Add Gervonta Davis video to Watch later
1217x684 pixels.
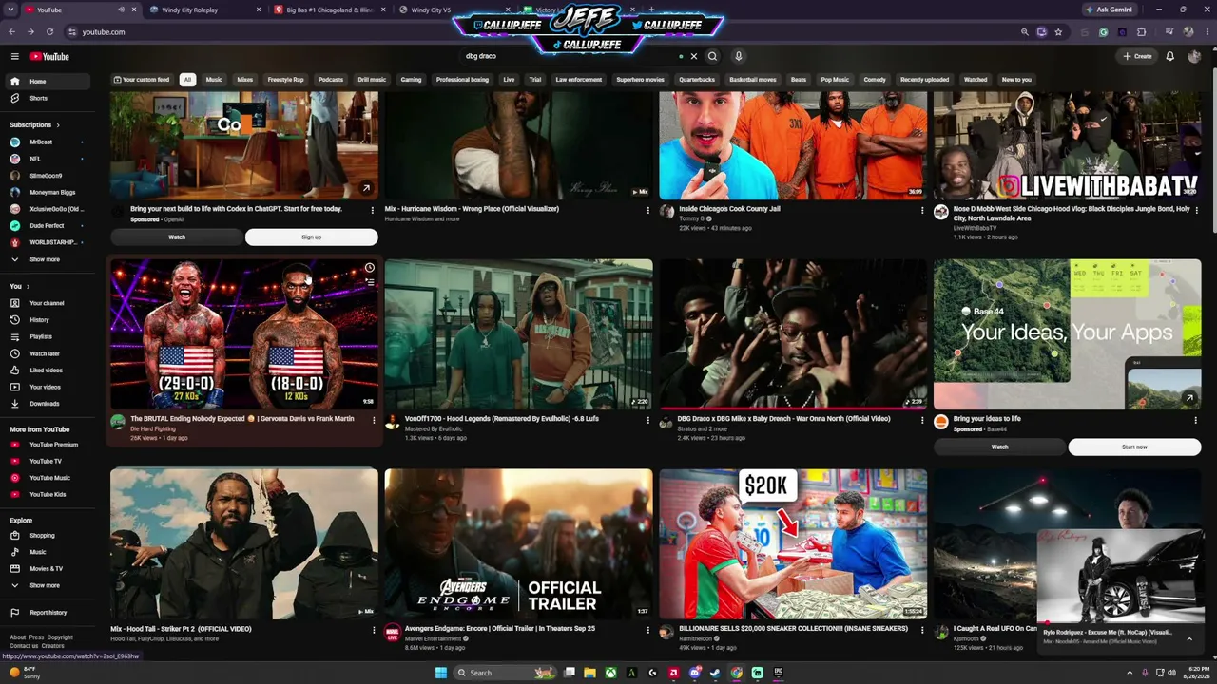point(370,268)
